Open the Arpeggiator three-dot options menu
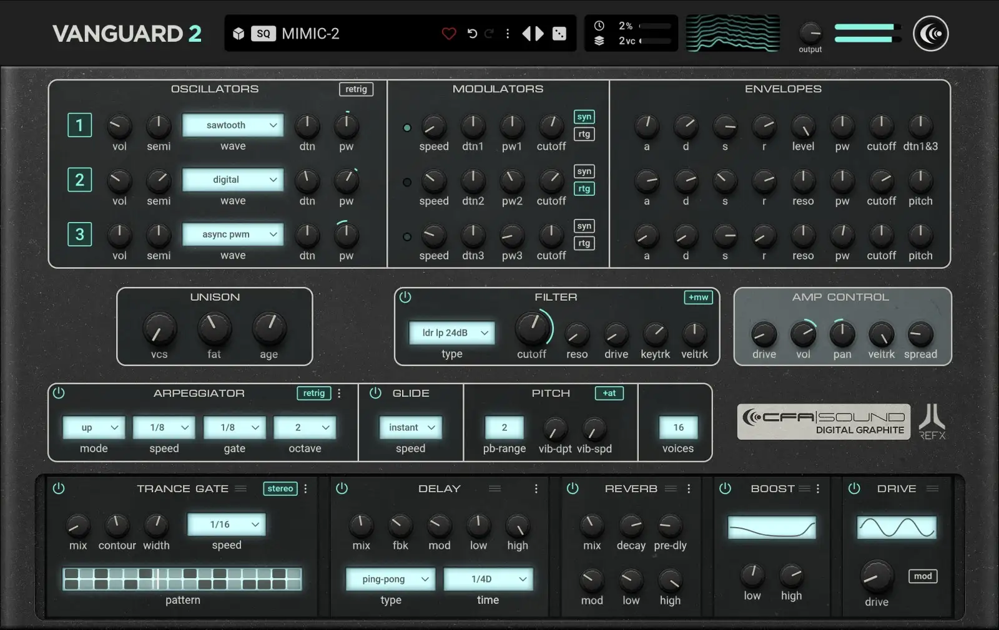999x630 pixels. 339,393
